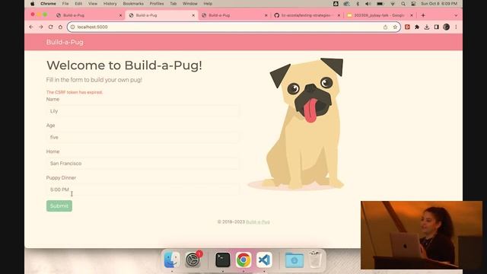
Task: Close the GitHub testing-strategies tab
Action: coord(339,15)
